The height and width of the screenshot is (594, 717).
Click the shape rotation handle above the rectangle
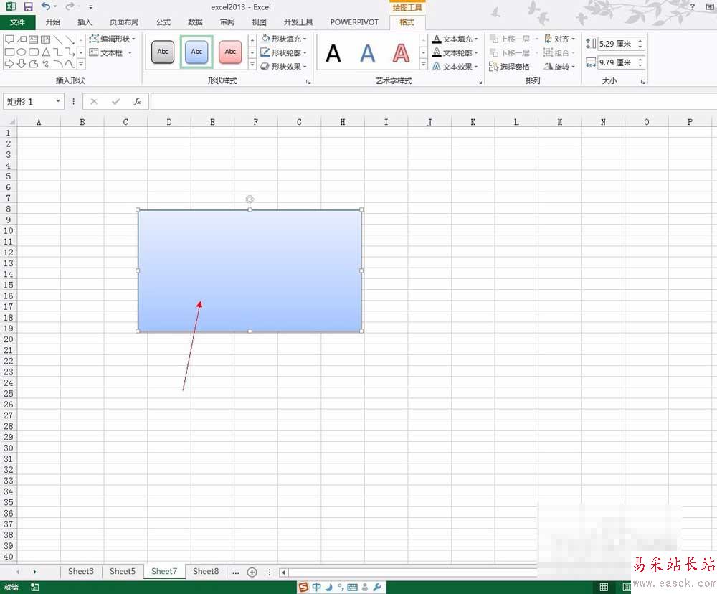(x=250, y=199)
